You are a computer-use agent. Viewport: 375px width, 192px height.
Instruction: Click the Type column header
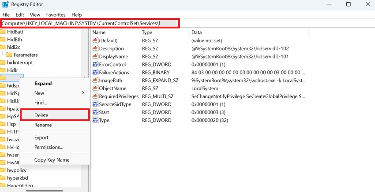[165, 32]
